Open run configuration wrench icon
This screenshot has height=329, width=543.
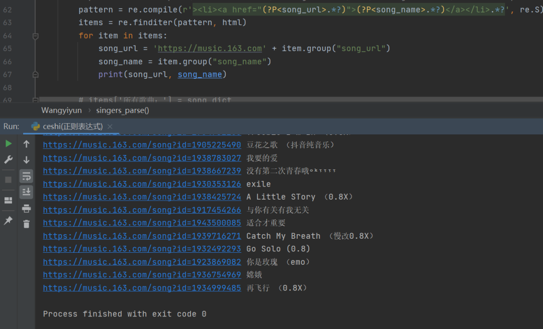(x=9, y=159)
